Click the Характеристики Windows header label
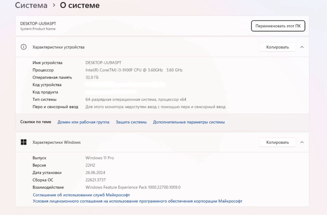The width and height of the screenshot is (327, 215). (57, 142)
